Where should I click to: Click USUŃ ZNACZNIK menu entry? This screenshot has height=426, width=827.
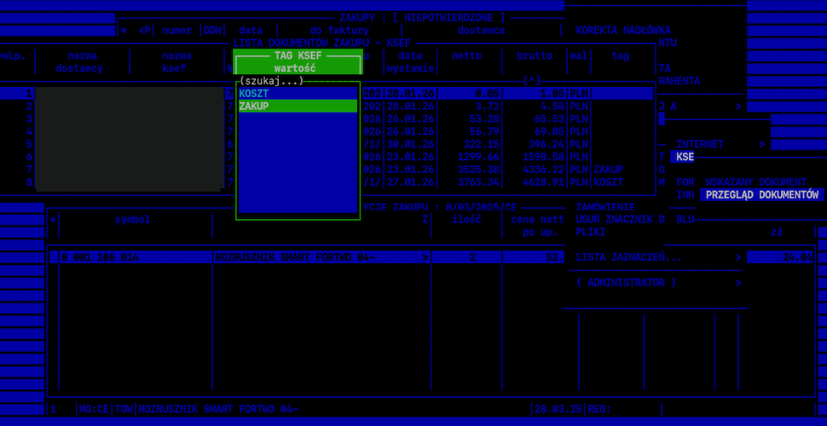[x=614, y=219]
